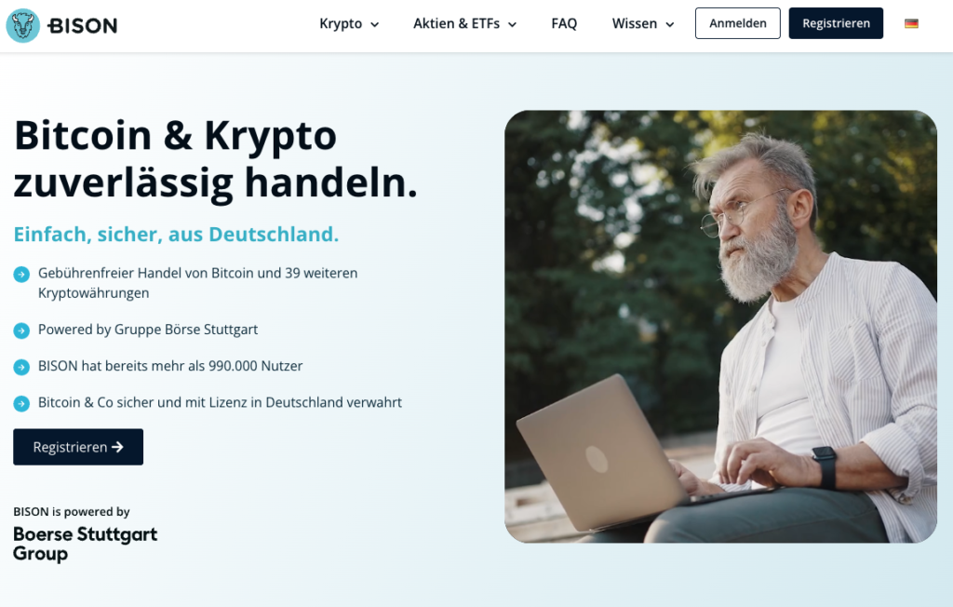Expand the Aktien & ETFs dropdown chevron
Viewport: 953px width, 607px height.
(x=513, y=24)
